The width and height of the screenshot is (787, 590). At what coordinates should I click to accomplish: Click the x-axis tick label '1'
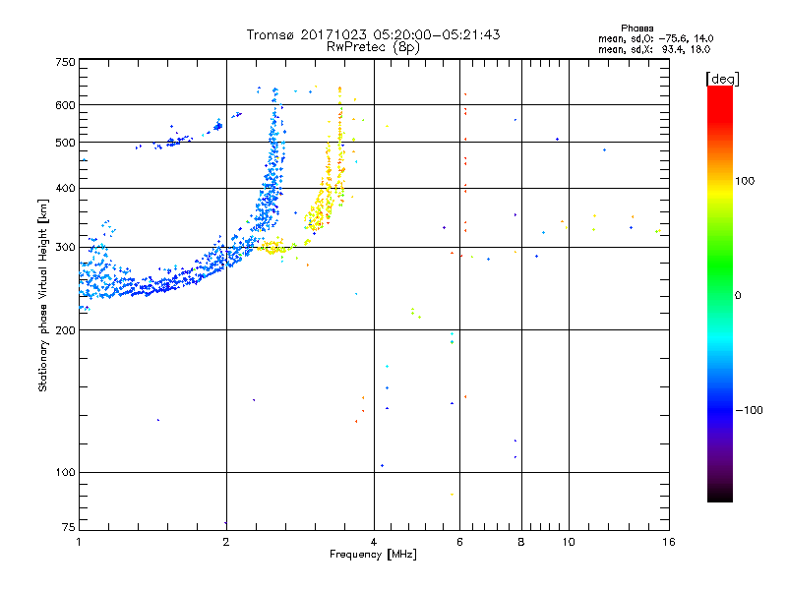coord(79,542)
